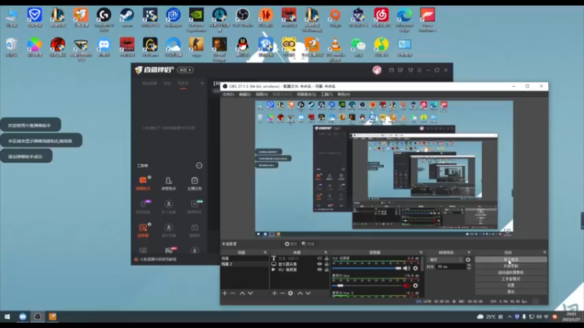Image resolution: width=584 pixels, height=328 pixels.
Task: Move source up in OBS sources list
Action: (300, 293)
